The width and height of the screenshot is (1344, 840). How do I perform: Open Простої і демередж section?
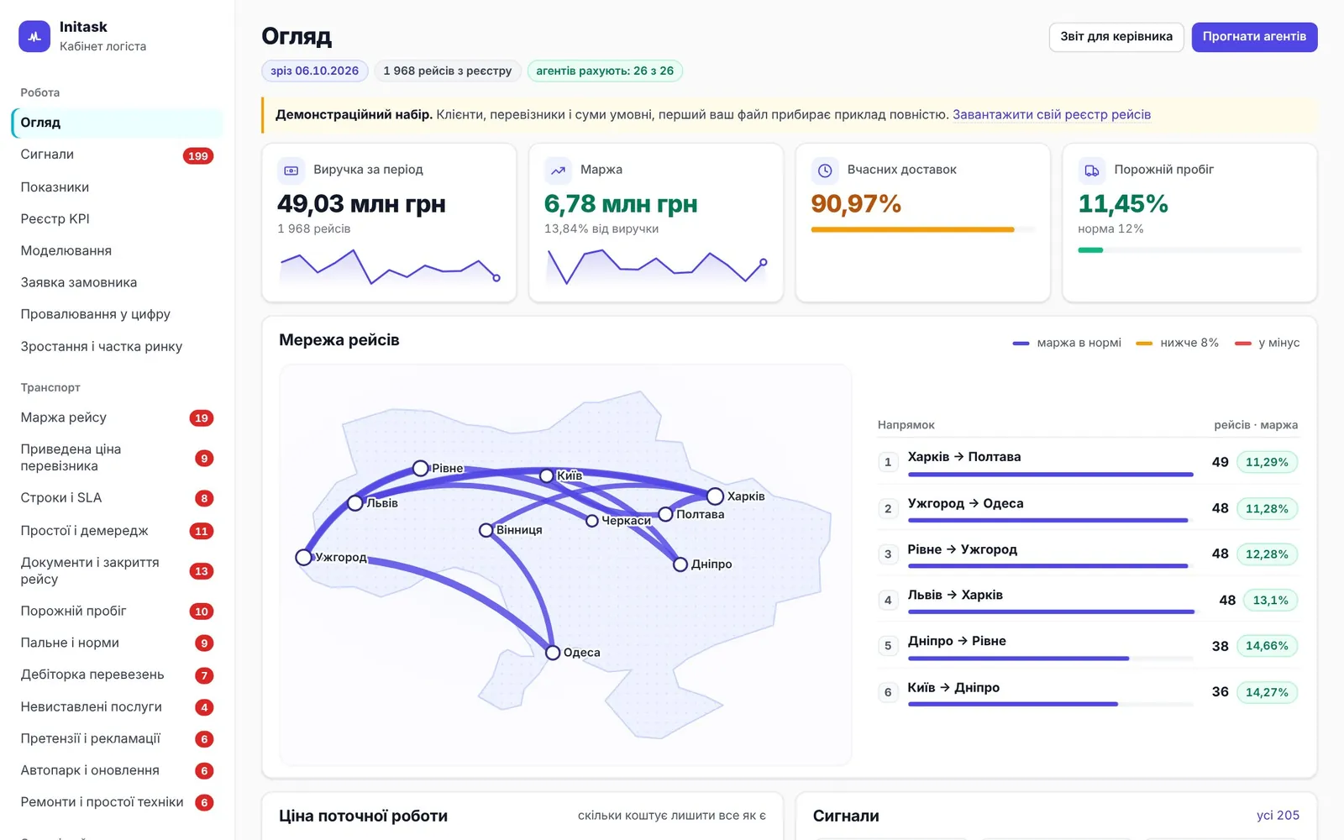coord(118,531)
